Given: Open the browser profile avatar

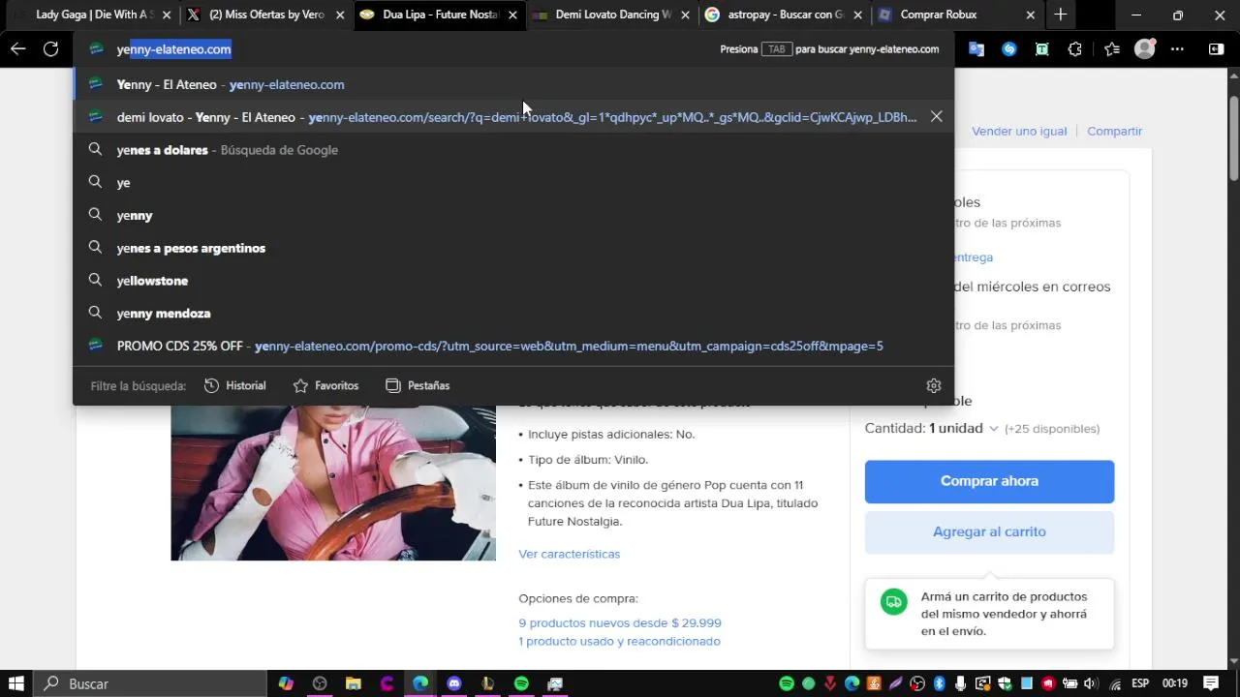Looking at the screenshot, I should 1145,49.
